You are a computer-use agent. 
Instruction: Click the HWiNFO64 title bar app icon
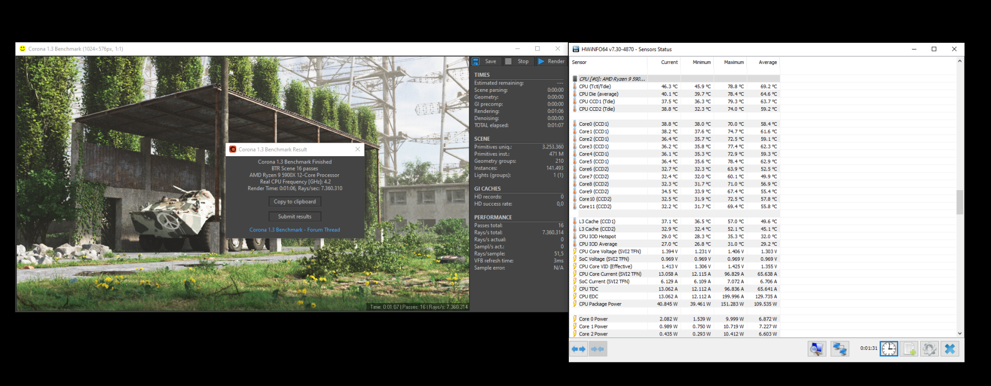[576, 49]
